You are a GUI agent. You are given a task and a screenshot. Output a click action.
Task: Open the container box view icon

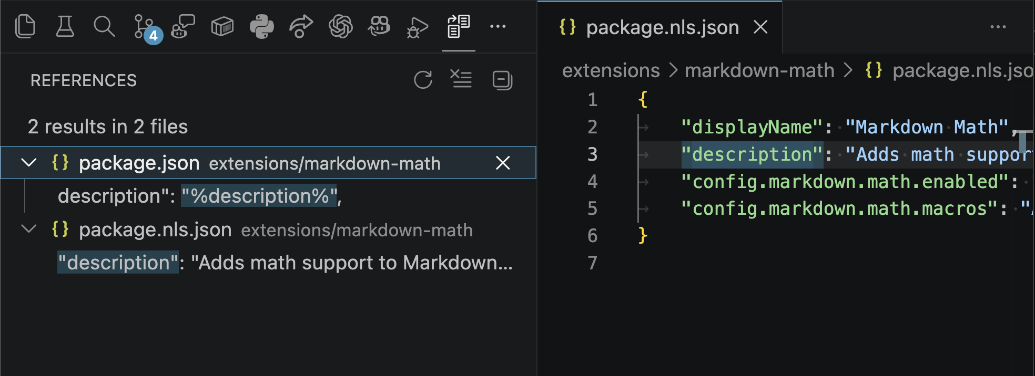click(222, 26)
